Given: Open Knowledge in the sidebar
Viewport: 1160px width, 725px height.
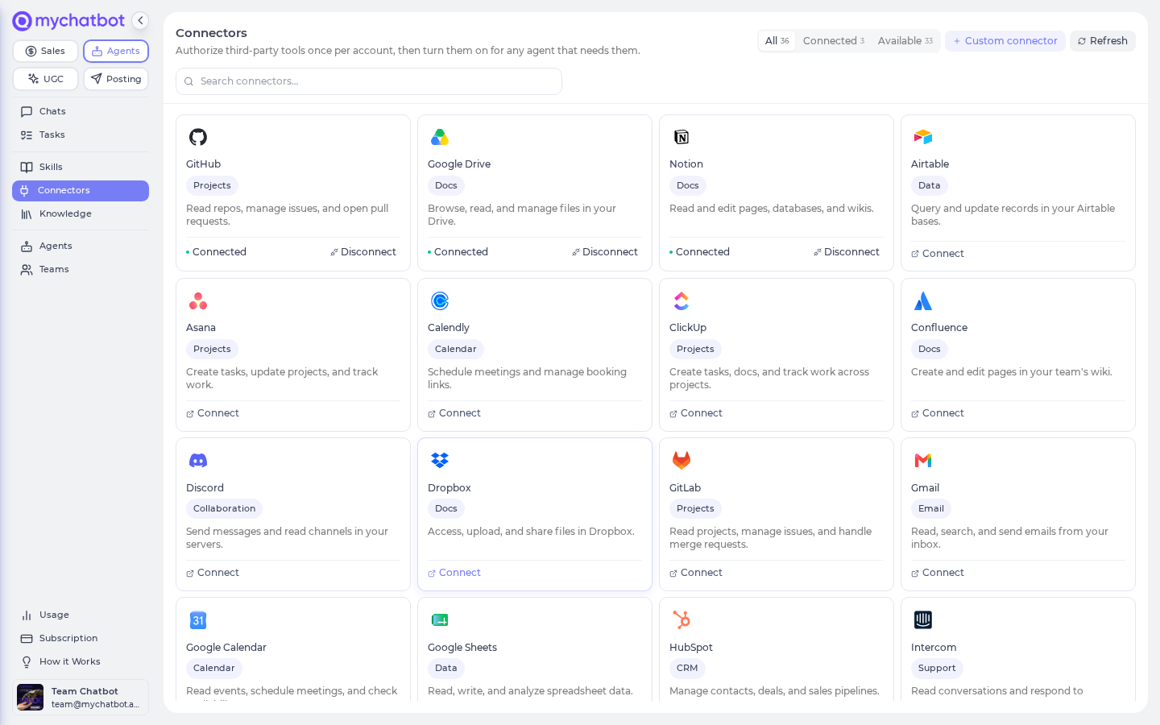Looking at the screenshot, I should (81, 213).
